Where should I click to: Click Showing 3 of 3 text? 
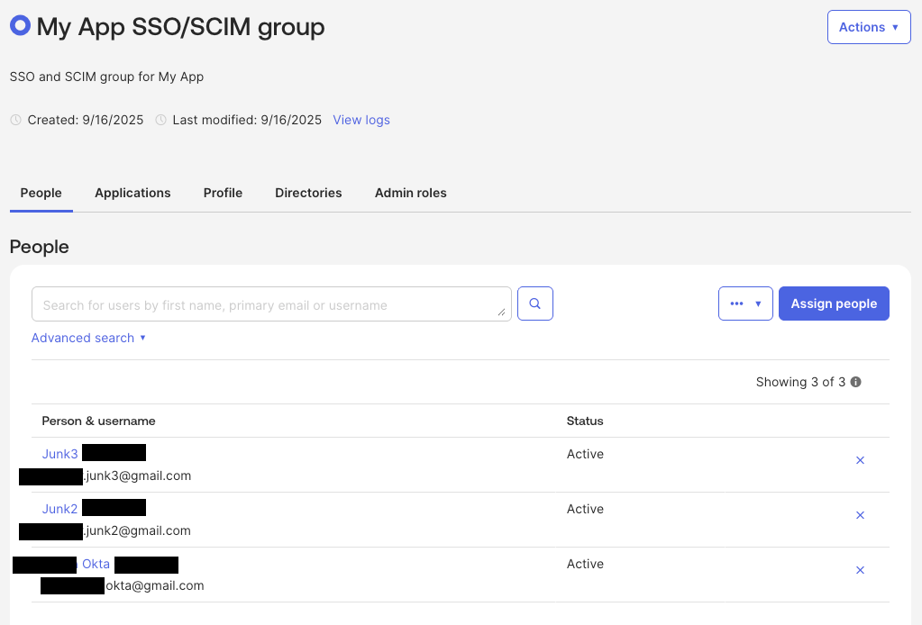(x=800, y=382)
